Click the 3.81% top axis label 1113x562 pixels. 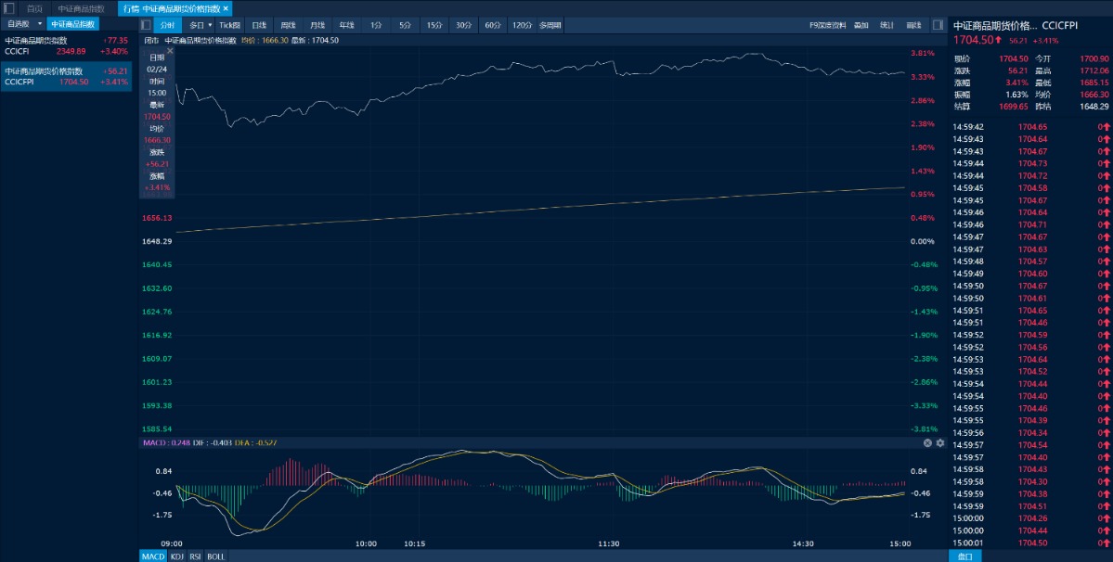[923, 53]
